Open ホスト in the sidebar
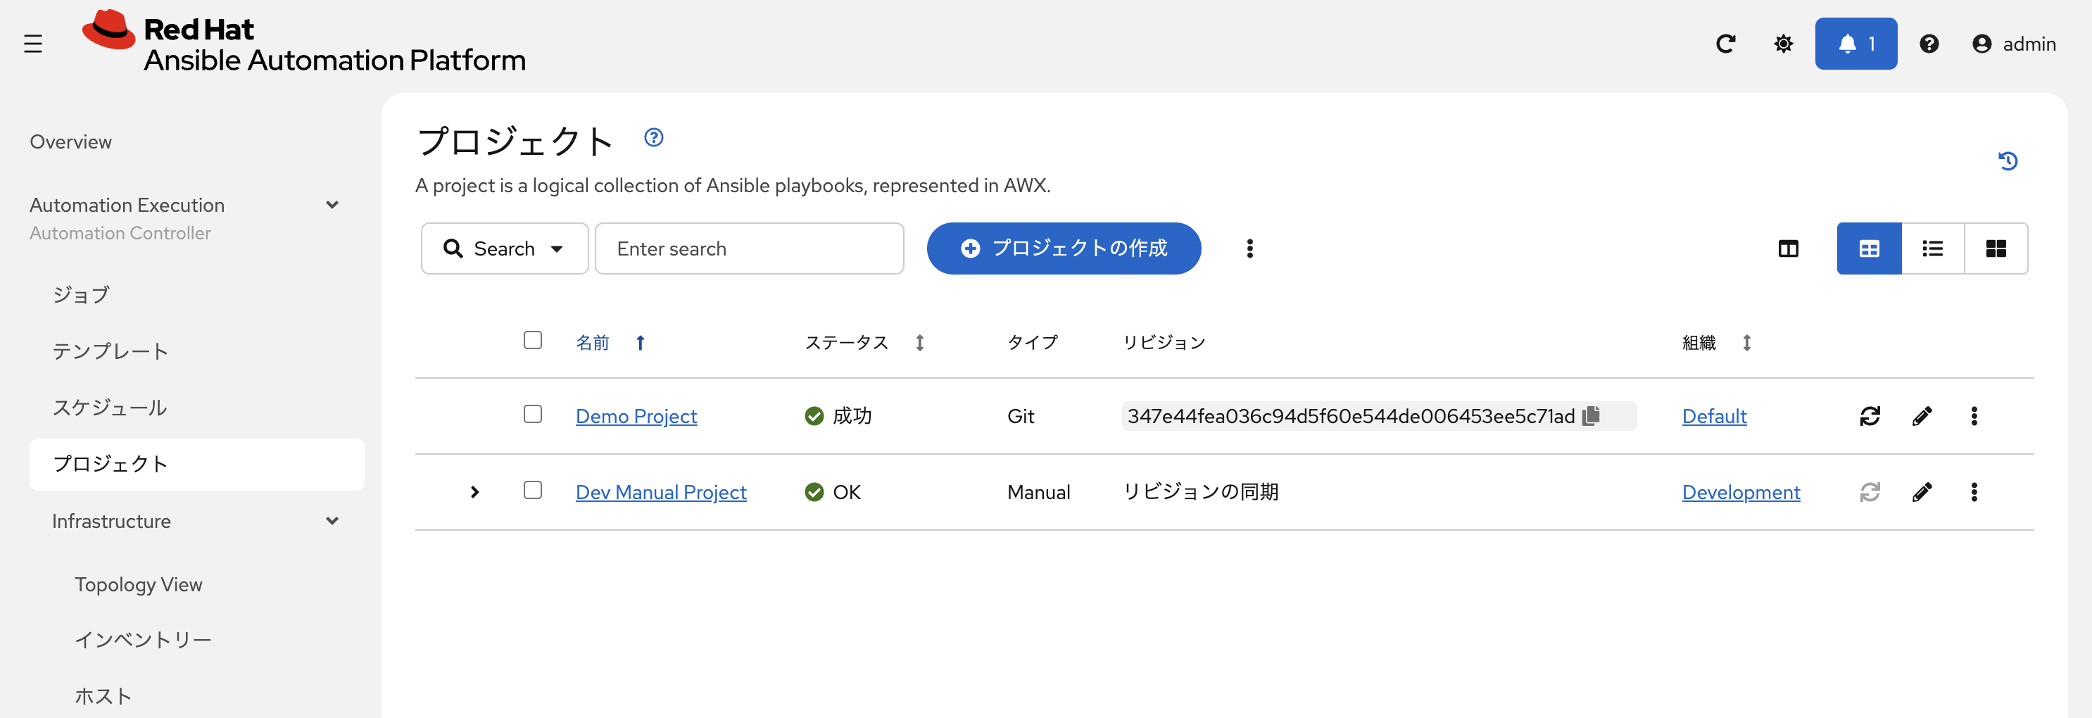The width and height of the screenshot is (2092, 718). (103, 696)
